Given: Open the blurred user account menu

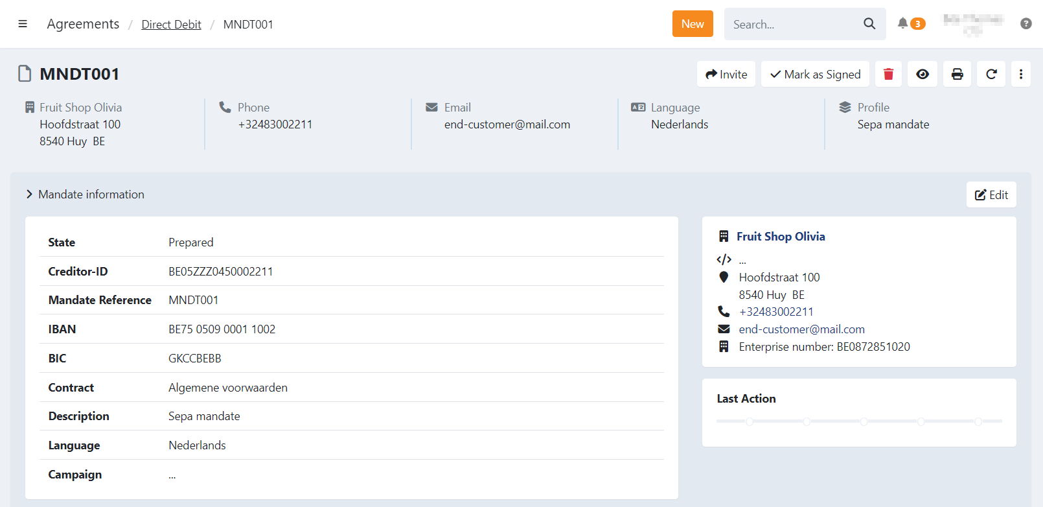Looking at the screenshot, I should [x=973, y=23].
